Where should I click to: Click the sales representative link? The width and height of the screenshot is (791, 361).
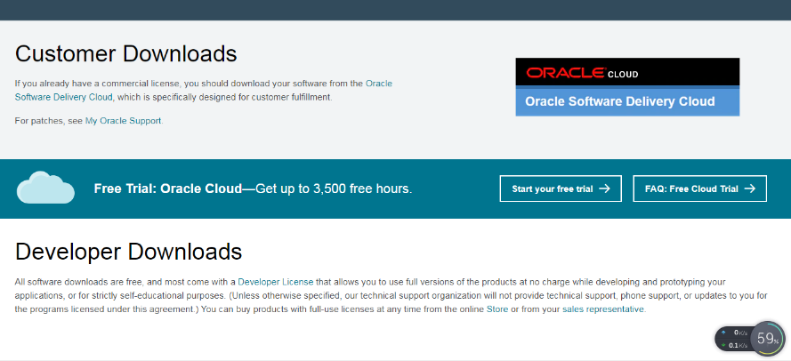(603, 309)
